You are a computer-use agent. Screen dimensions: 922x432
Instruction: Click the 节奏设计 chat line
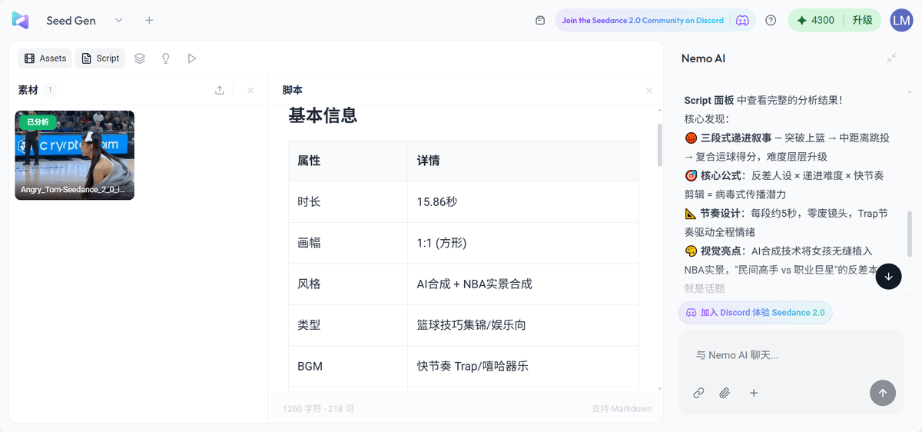click(x=786, y=223)
